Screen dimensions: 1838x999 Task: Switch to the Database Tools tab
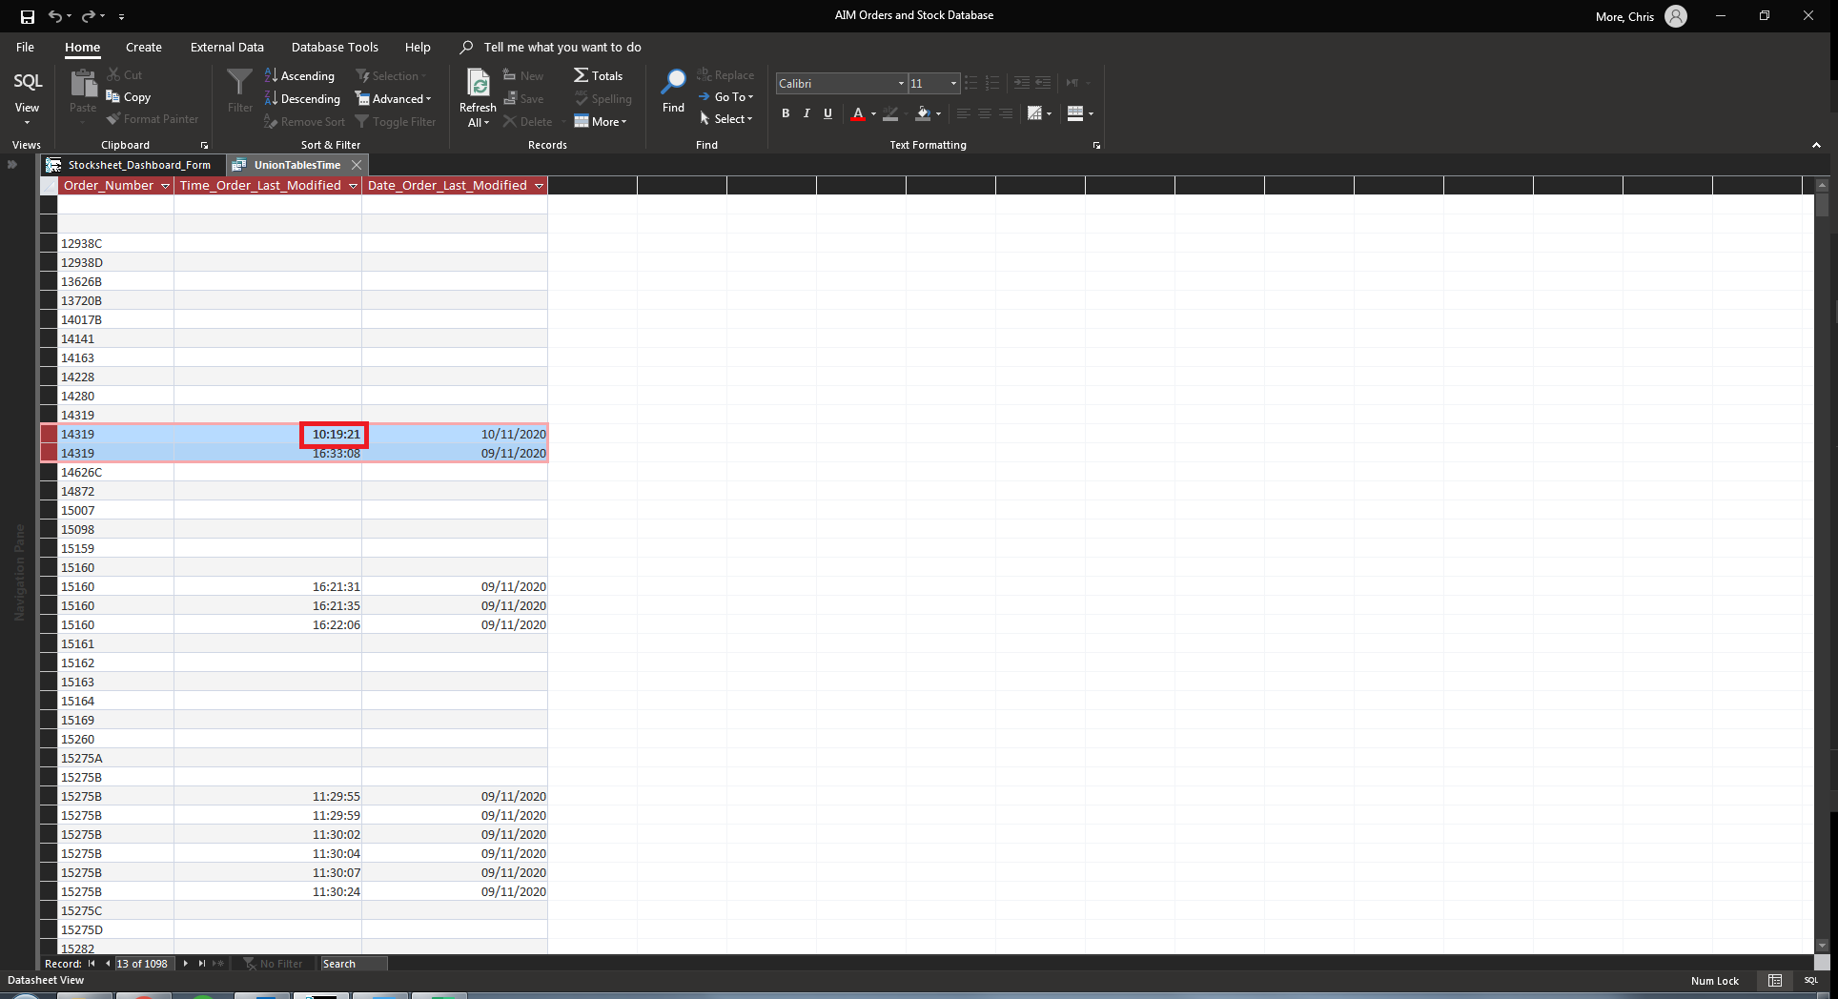(335, 47)
